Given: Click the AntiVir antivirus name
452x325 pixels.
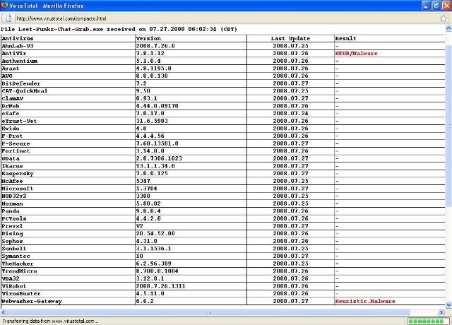Looking at the screenshot, I should (x=14, y=54).
